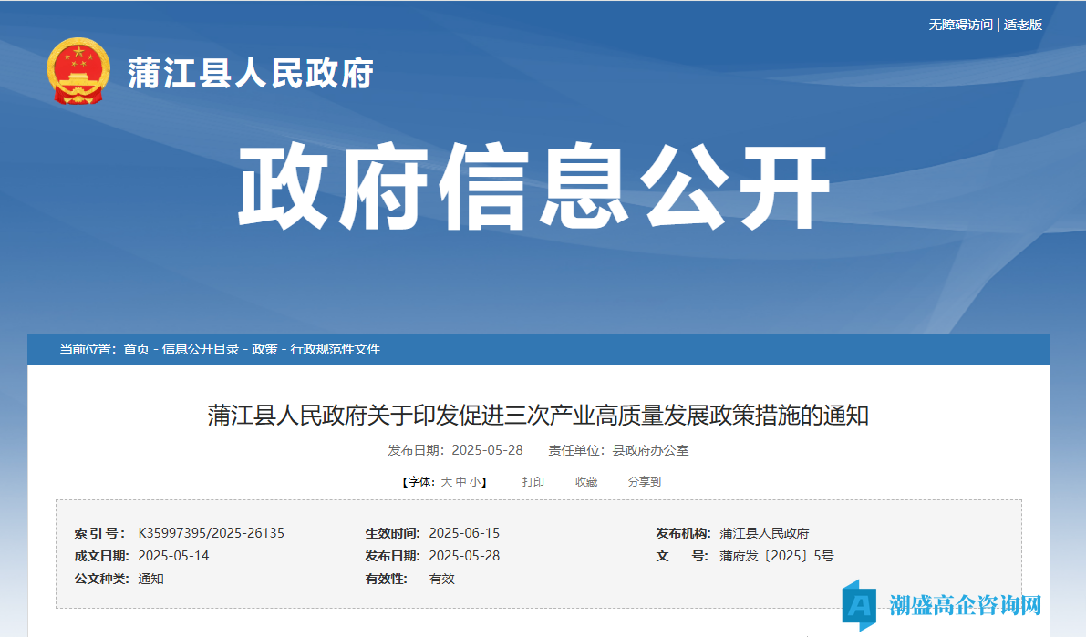Go to 首页 in the breadcrumb
The width and height of the screenshot is (1086, 637).
click(136, 349)
